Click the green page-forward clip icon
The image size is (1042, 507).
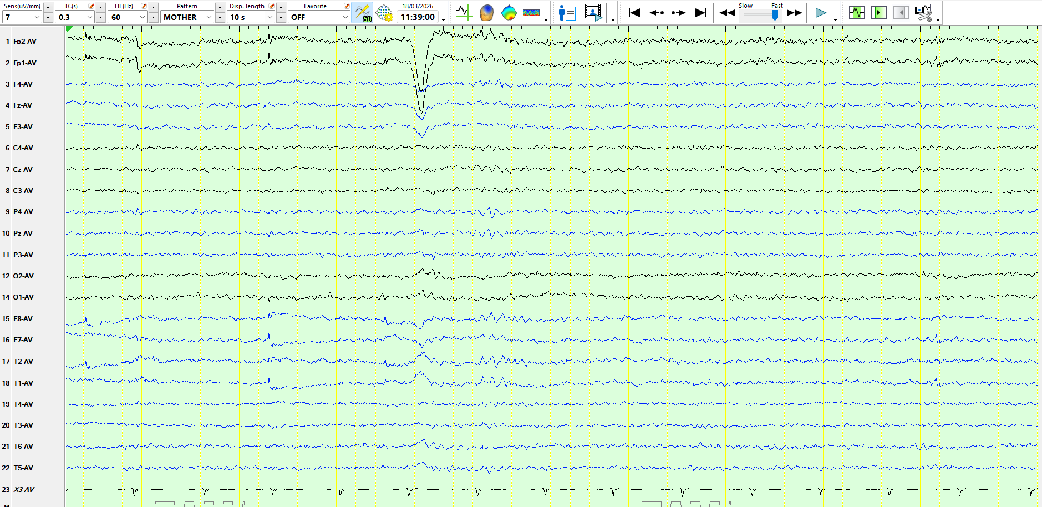click(879, 12)
